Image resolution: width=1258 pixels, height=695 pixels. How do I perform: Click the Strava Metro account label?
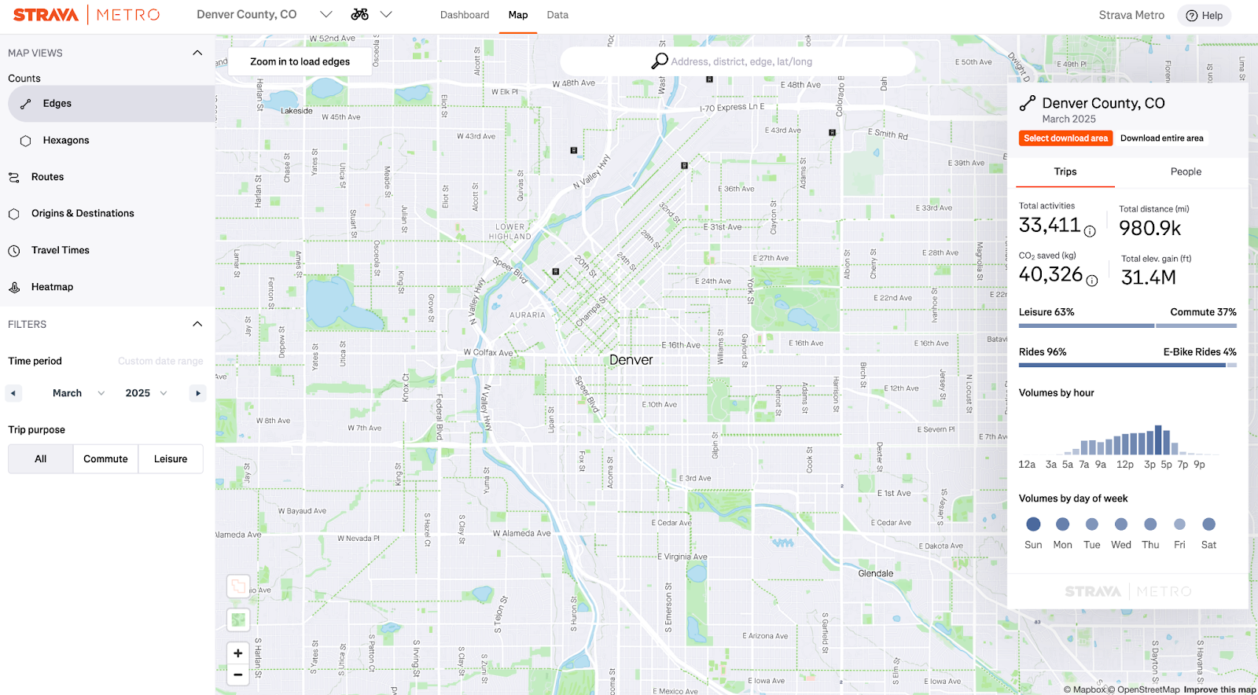coord(1131,15)
